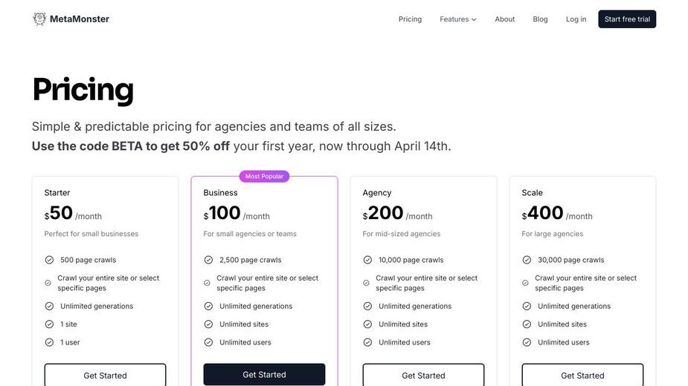Click the Start free trial button
688x386 pixels.
627,19
